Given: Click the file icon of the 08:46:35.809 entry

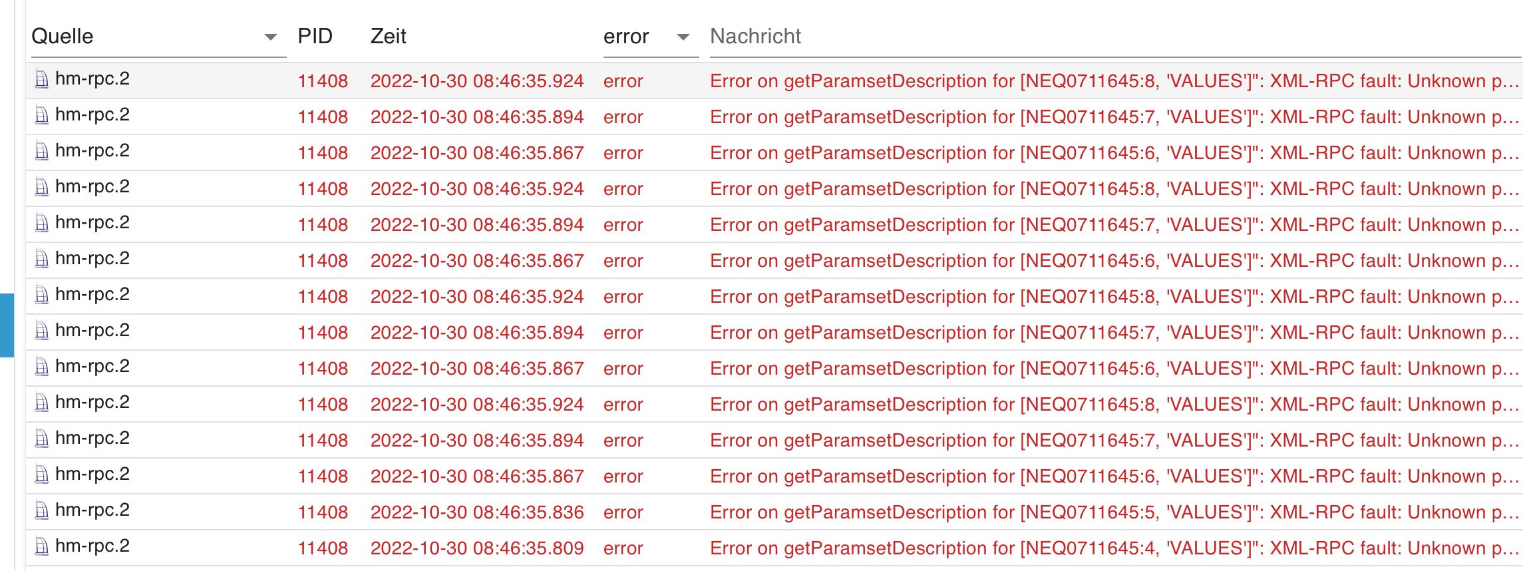Looking at the screenshot, I should 41,547.
